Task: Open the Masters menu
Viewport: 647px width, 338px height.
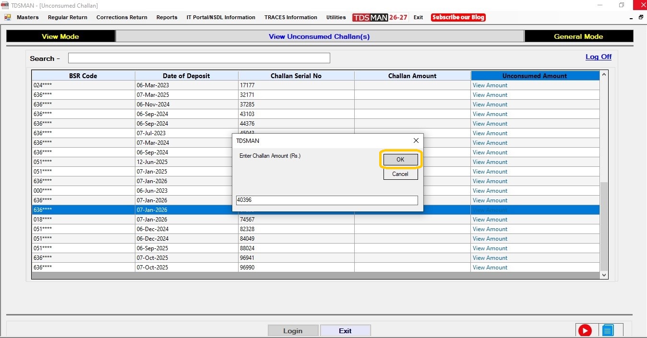Action: [27, 17]
